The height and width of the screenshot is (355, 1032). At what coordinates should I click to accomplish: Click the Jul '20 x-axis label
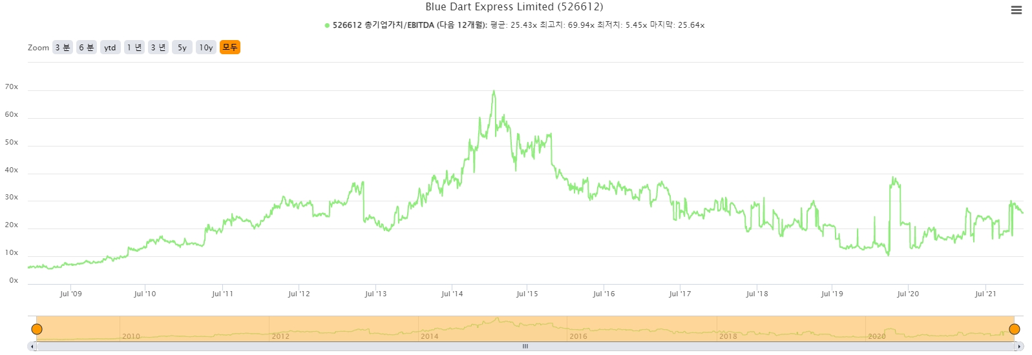point(908,294)
